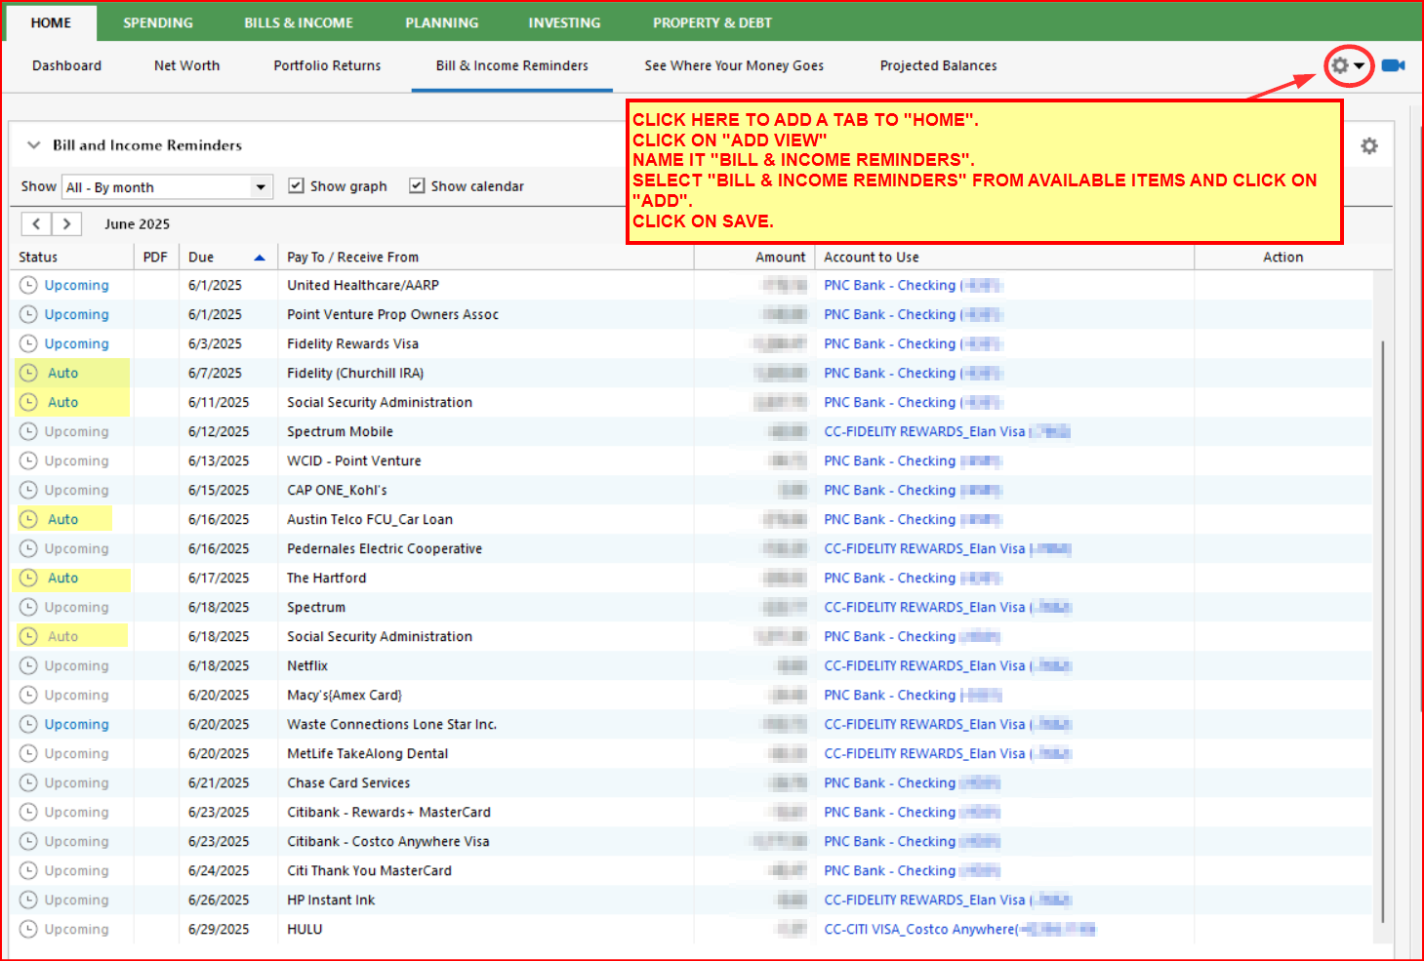Screen dimensions: 1424x961
Task: Click the clock icon for Waste Connections Lone Star
Action: tap(28, 724)
